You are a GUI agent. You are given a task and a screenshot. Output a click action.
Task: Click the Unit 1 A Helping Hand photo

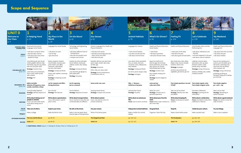(36, 23)
